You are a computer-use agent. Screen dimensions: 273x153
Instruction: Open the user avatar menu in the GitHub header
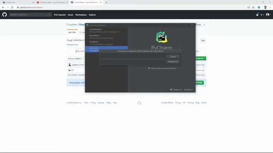268,15
